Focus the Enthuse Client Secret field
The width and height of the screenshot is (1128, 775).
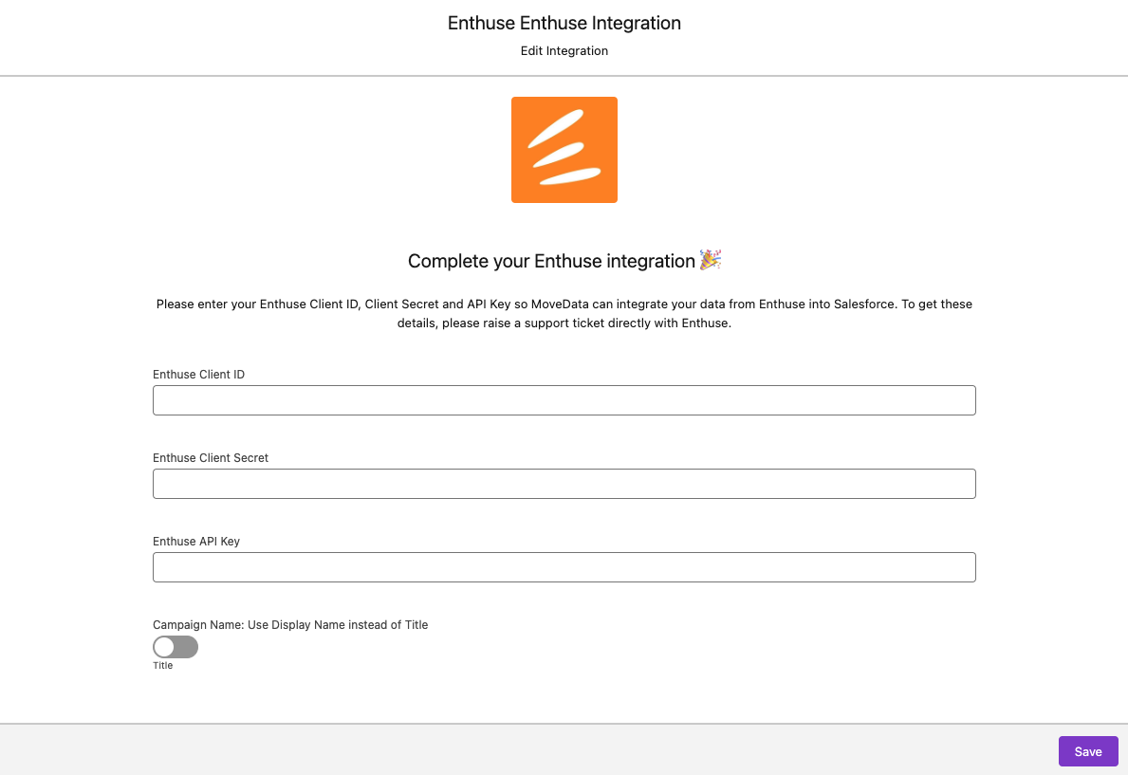(564, 484)
